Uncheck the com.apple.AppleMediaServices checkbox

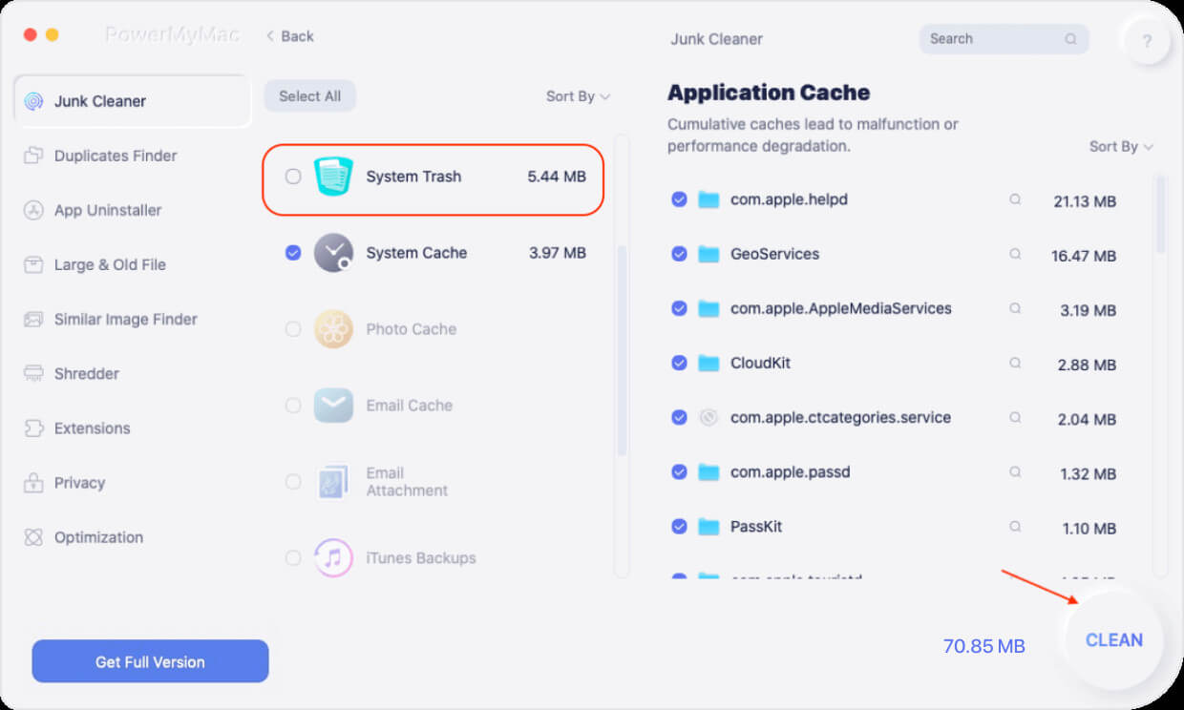click(679, 308)
